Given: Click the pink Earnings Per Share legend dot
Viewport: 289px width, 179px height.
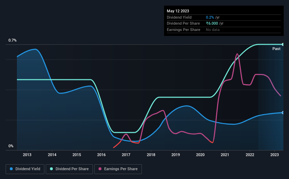Looking at the screenshot, I should tap(100, 169).
